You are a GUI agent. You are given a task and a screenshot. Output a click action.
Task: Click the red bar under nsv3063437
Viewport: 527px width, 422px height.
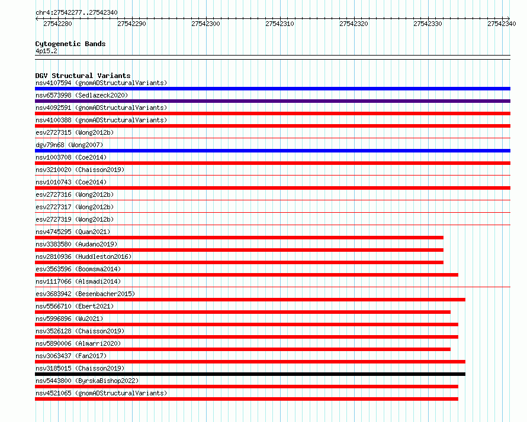point(250,362)
